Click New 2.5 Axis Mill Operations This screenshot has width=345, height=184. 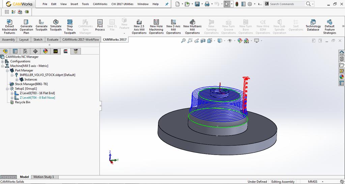point(139,27)
